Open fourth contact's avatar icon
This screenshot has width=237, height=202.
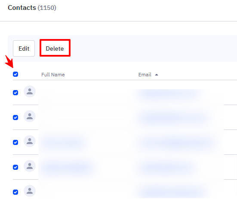[x=30, y=166]
